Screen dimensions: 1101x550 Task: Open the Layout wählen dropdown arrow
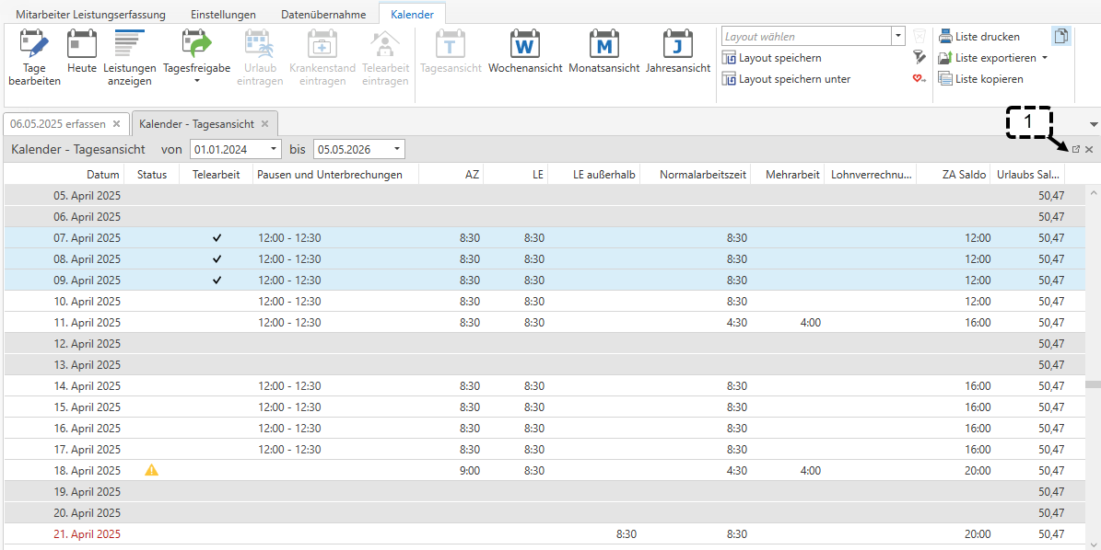pos(898,37)
